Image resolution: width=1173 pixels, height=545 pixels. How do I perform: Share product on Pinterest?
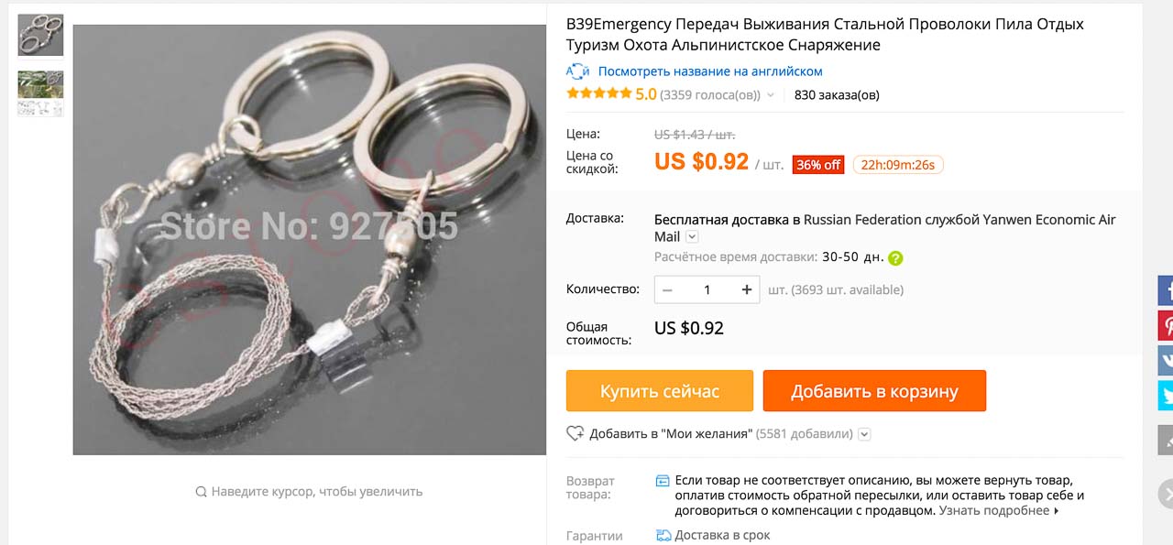[1166, 326]
